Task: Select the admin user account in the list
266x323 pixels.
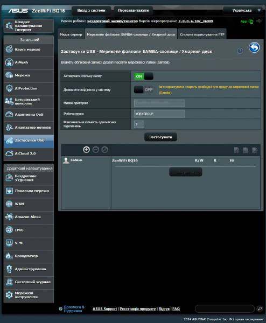Action: tap(73, 160)
